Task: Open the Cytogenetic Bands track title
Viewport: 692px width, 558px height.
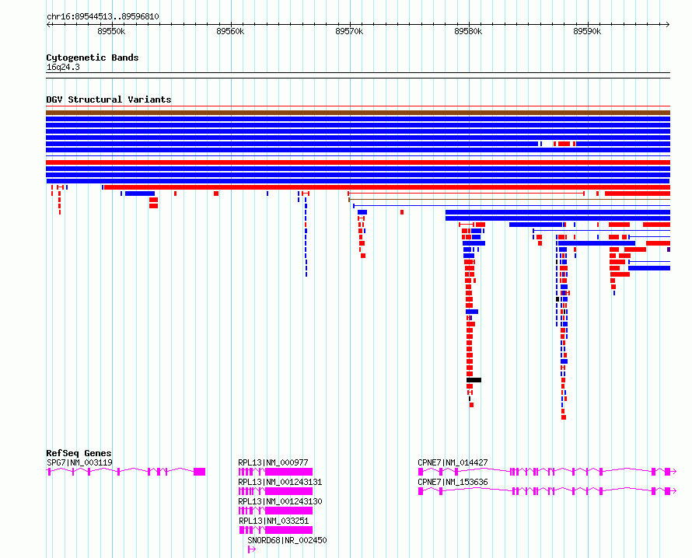Action: pos(93,58)
